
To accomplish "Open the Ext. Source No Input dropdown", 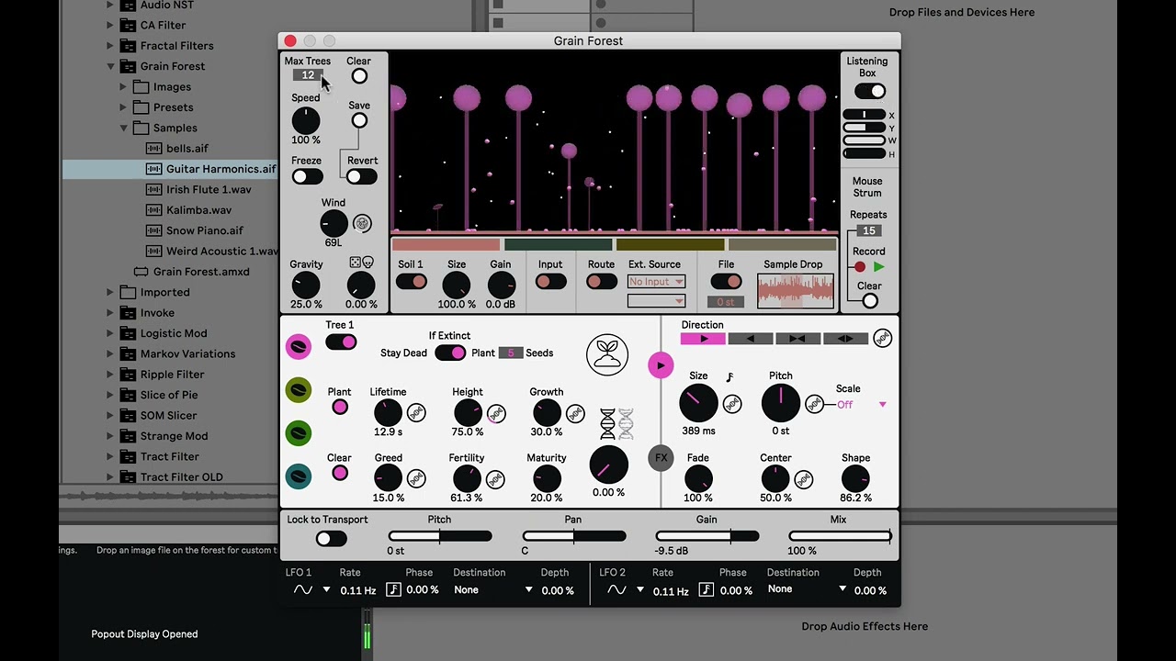I will pos(656,282).
